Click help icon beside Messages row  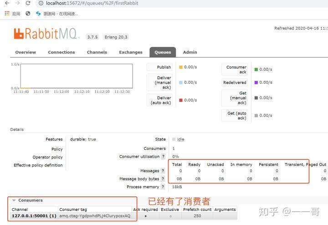coord(163,171)
